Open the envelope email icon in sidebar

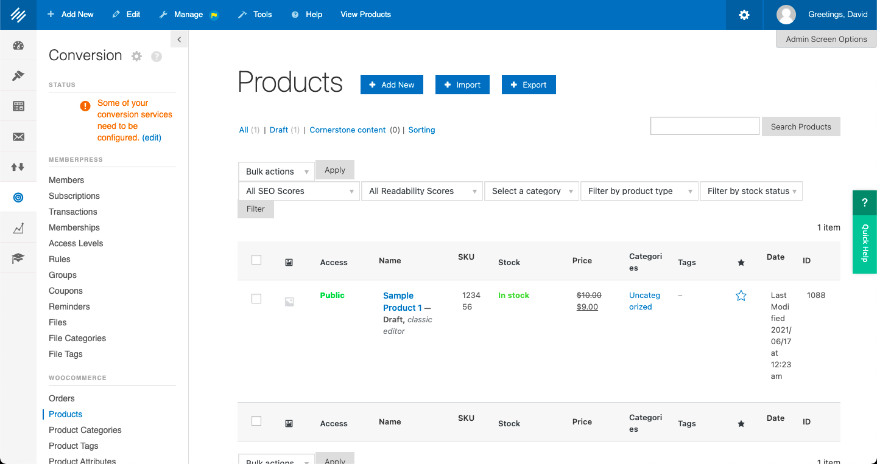(x=18, y=136)
